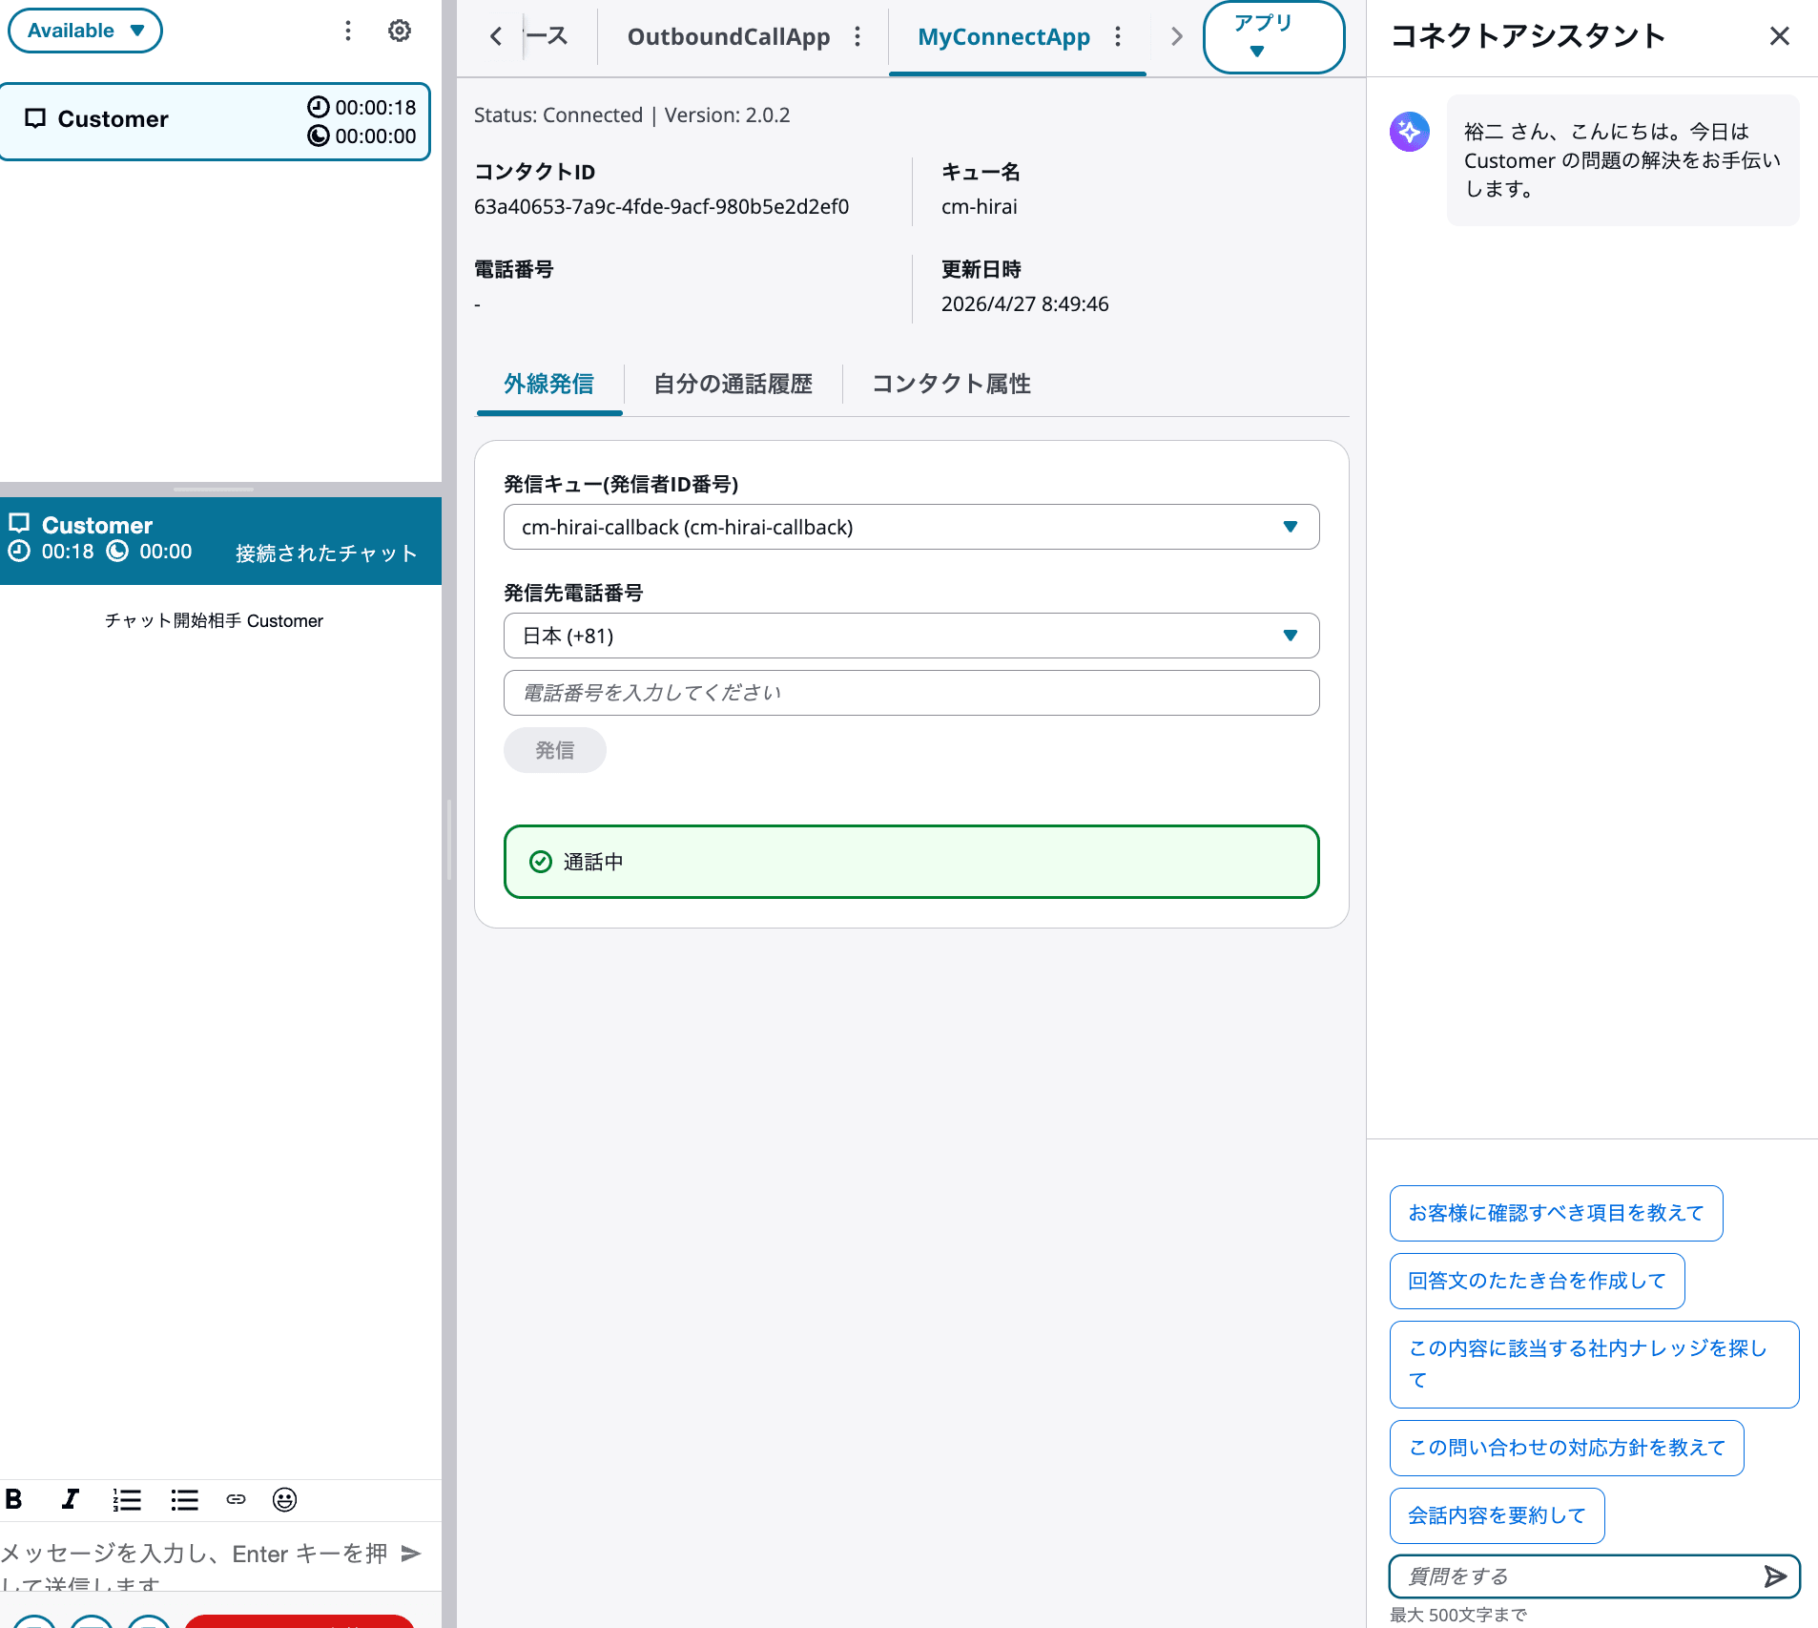Click the 会話内容を要約して suggestion button

point(1496,1515)
